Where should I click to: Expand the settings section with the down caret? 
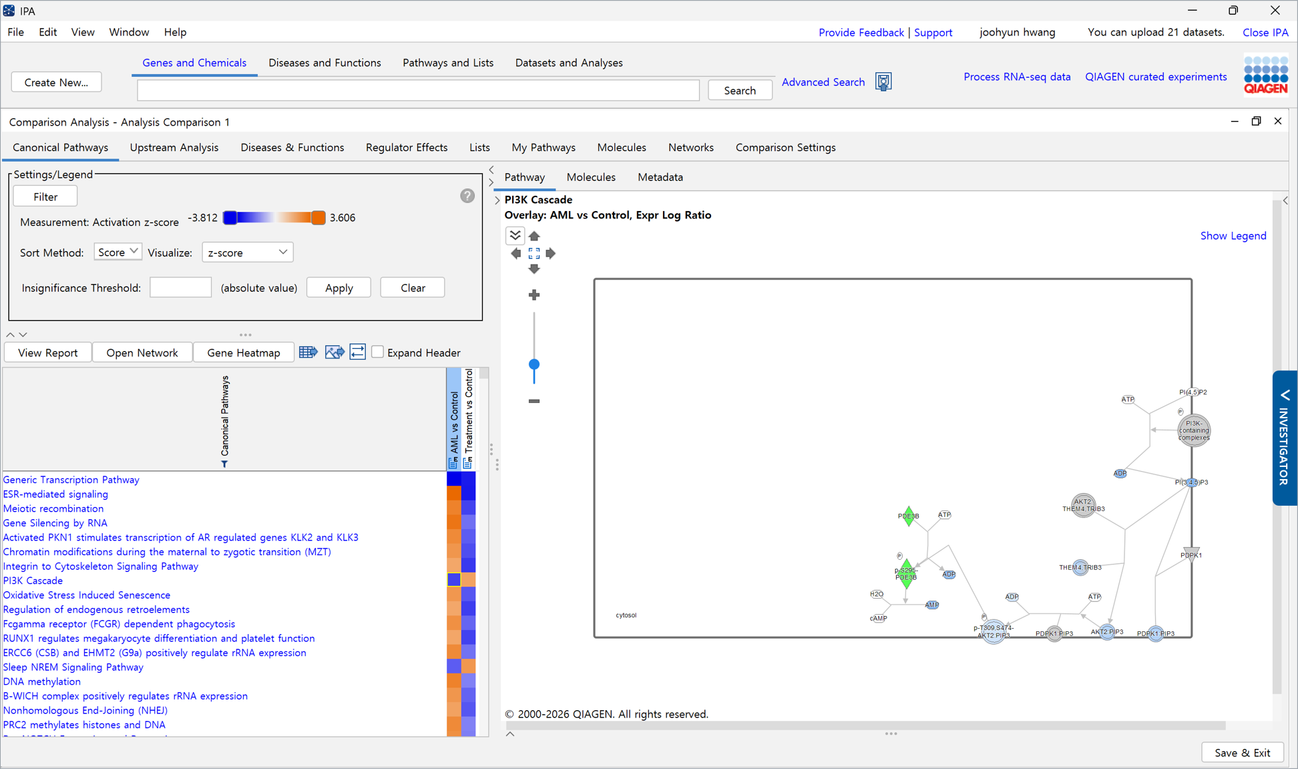[23, 335]
